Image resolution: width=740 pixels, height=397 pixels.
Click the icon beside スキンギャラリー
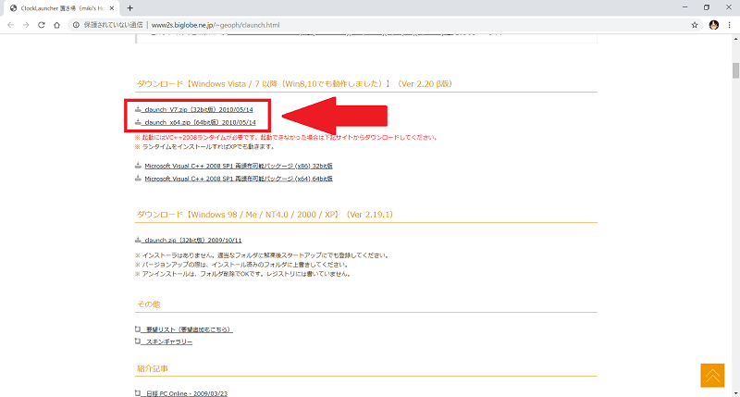(x=138, y=341)
